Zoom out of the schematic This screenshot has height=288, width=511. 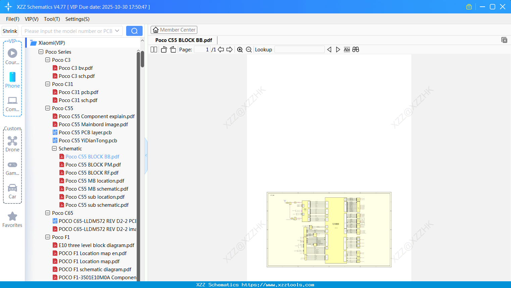tap(249, 50)
